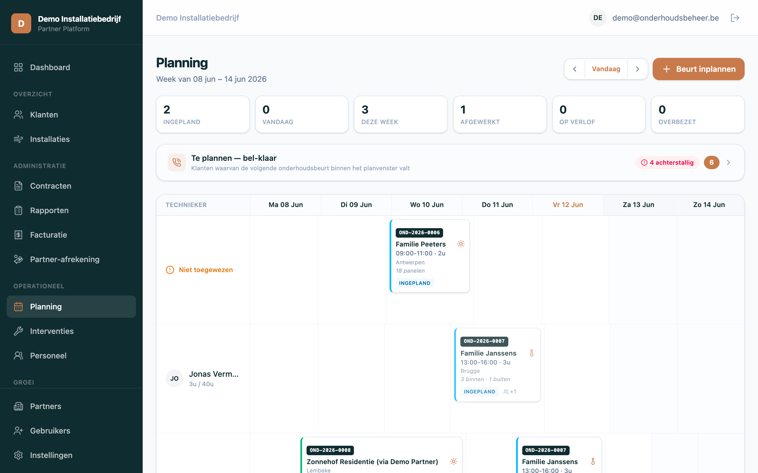Click the Partners building icon
Image resolution: width=758 pixels, height=473 pixels.
[18, 407]
